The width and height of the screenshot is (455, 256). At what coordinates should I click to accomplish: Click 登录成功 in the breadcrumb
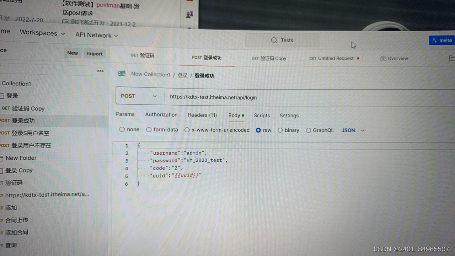pos(204,76)
